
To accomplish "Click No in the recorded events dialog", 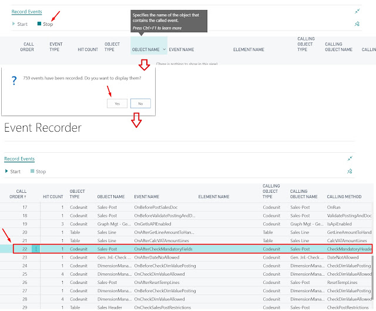I will (x=140, y=103).
